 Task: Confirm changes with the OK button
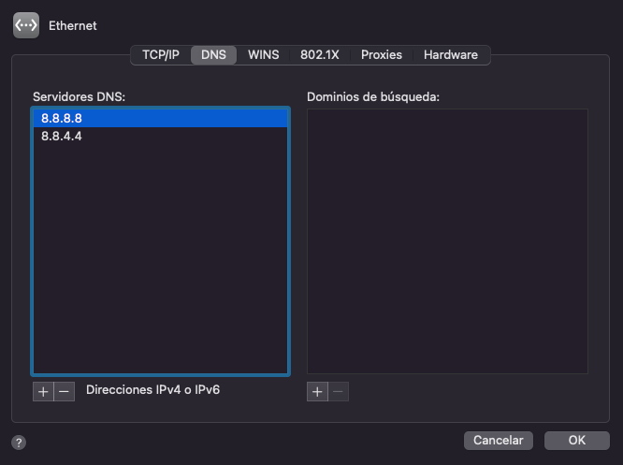pos(576,440)
